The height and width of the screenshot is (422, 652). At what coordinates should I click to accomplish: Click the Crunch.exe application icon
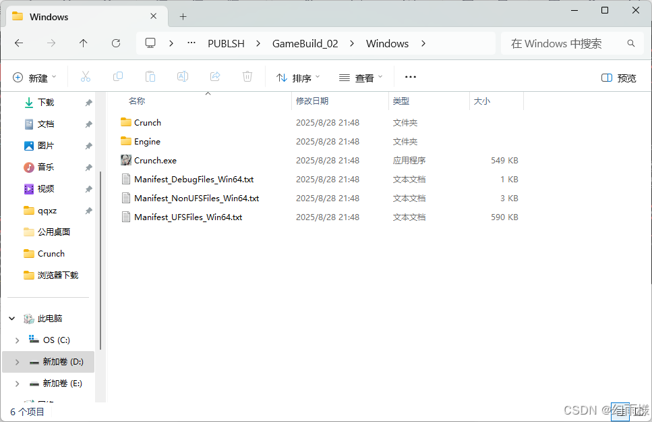[126, 160]
